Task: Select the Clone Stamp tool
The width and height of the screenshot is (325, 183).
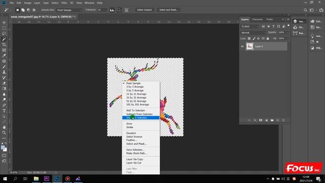Action: (4, 72)
